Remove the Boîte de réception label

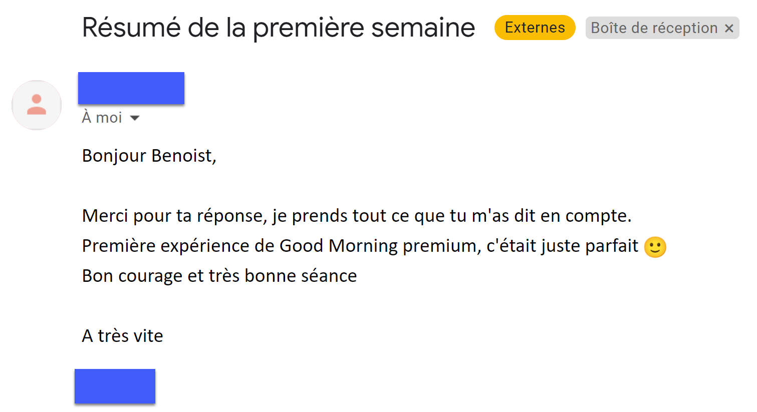[729, 28]
